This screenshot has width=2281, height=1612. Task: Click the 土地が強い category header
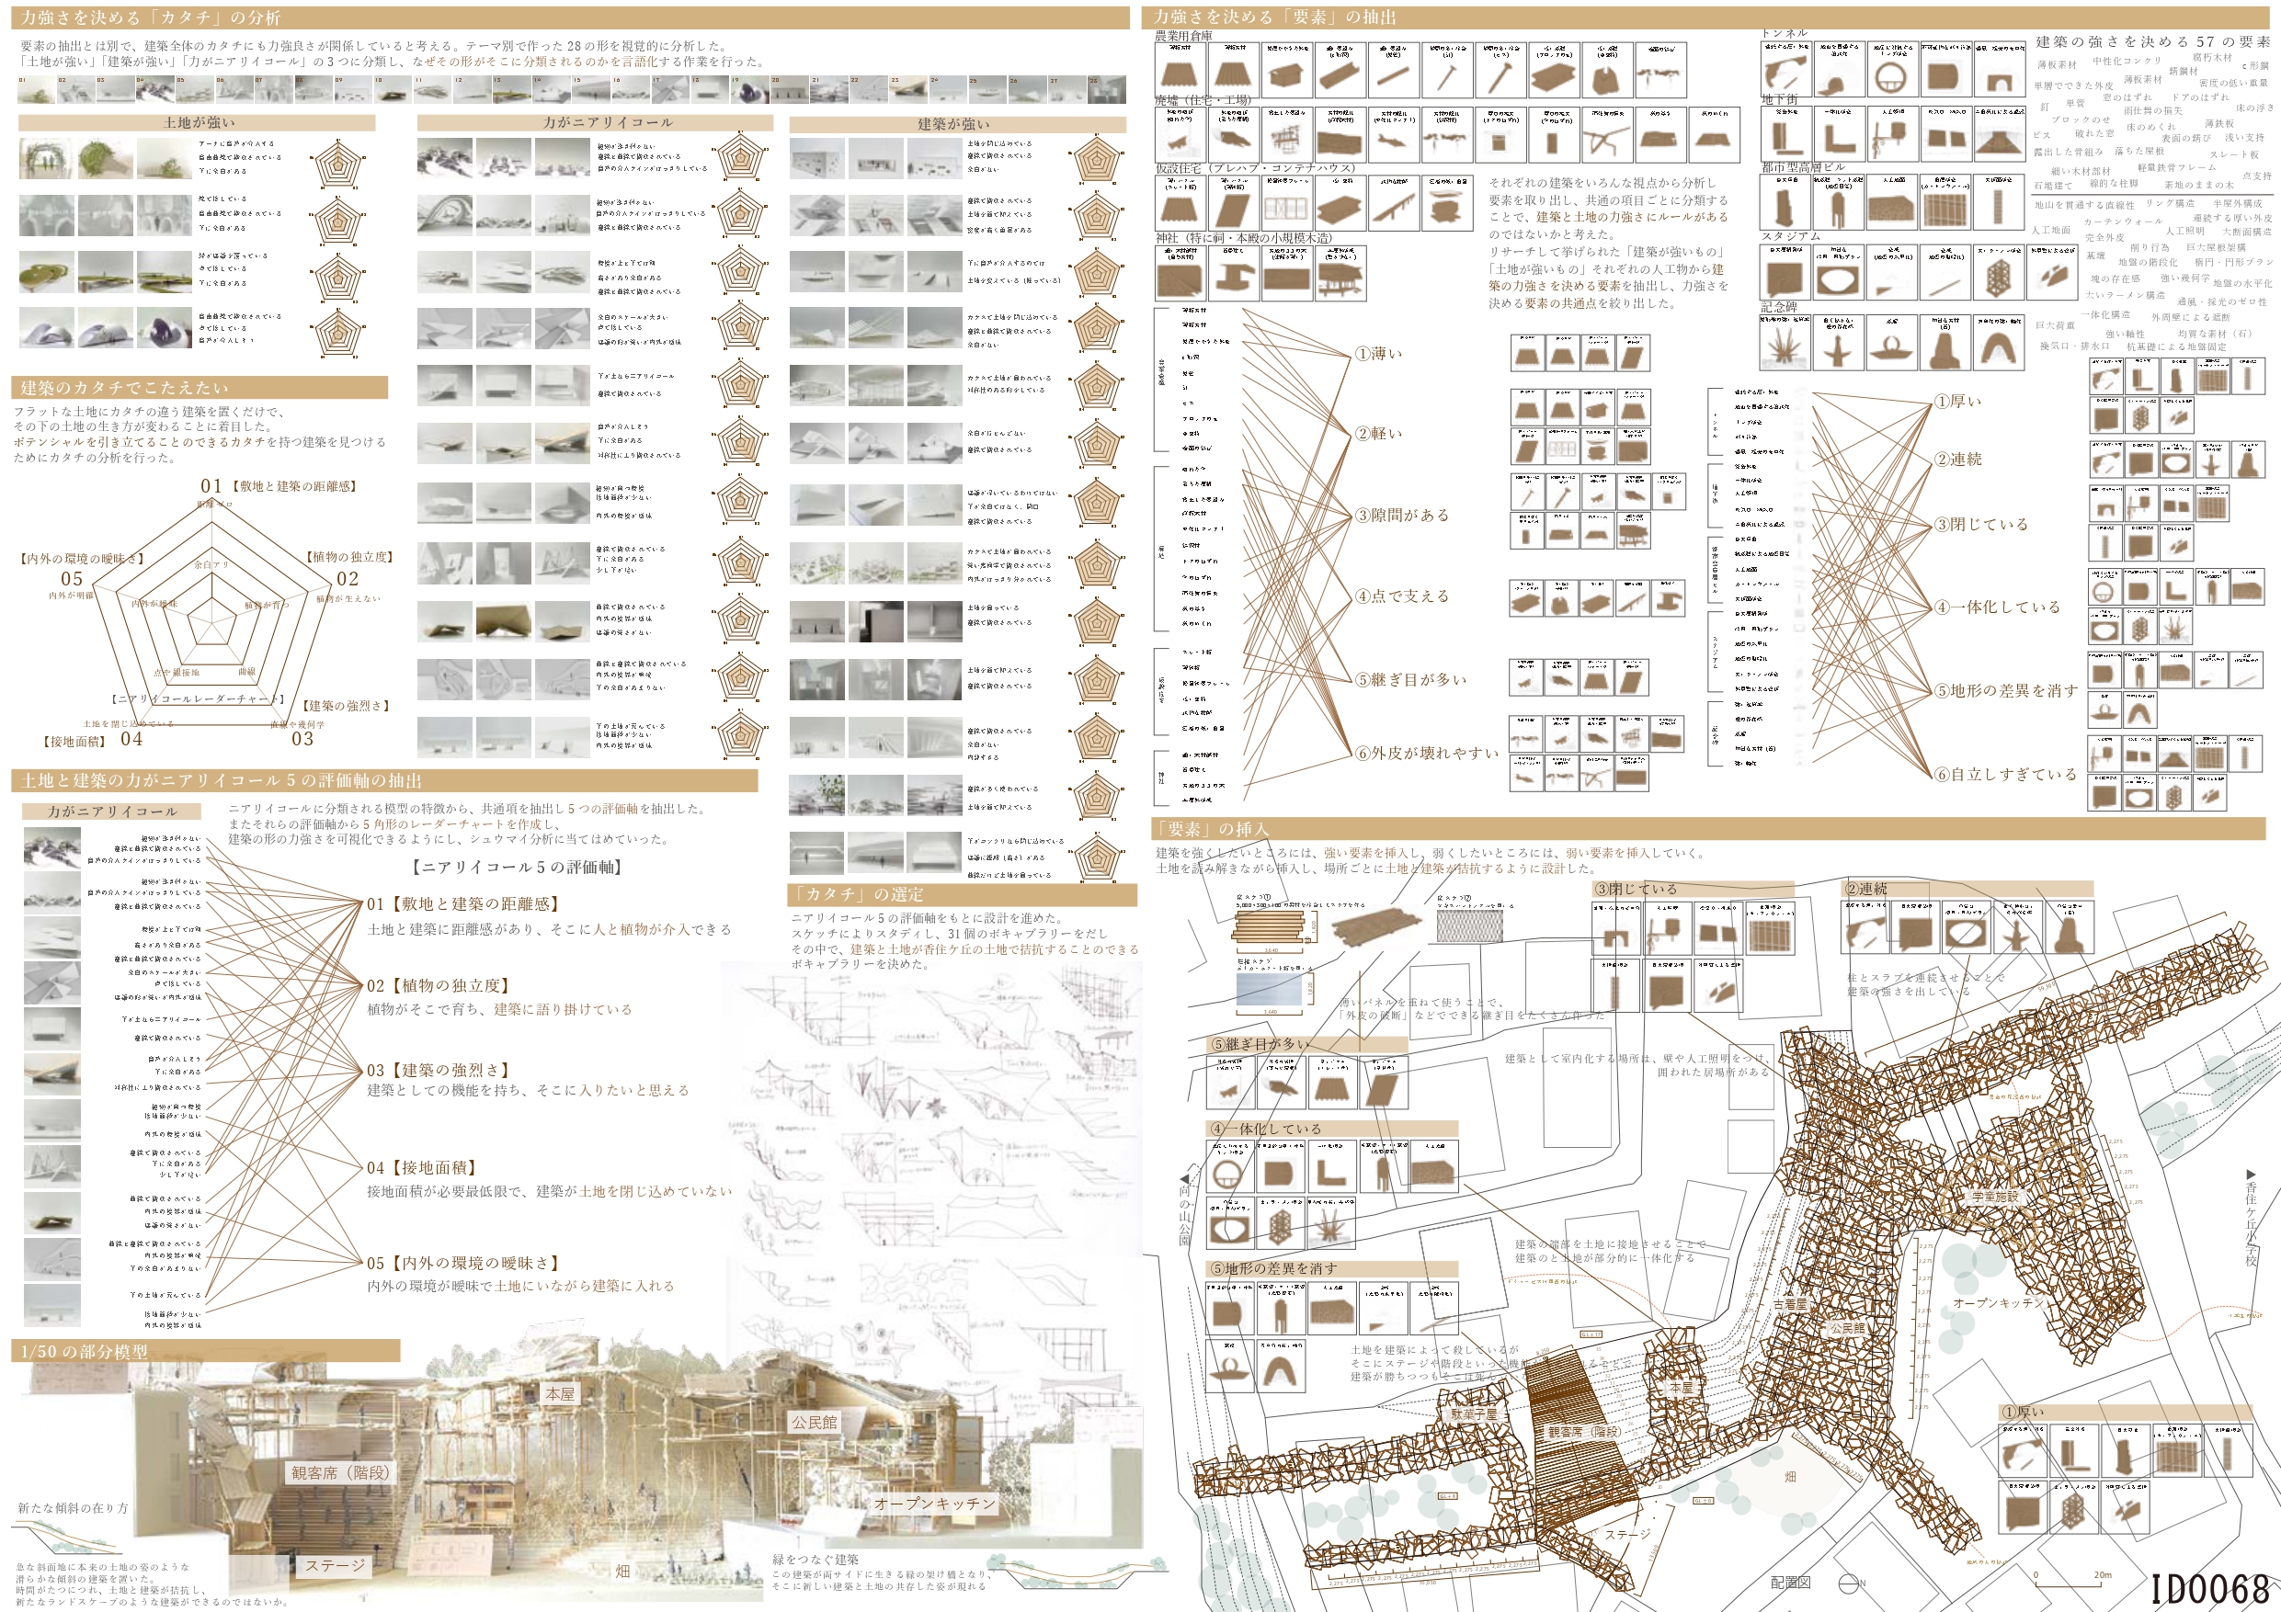199,122
